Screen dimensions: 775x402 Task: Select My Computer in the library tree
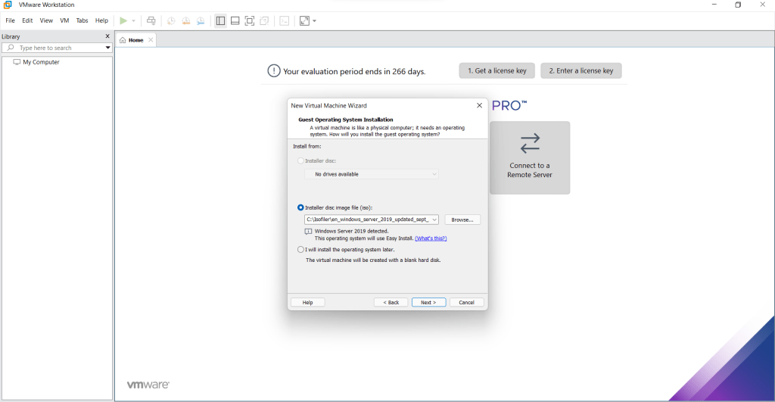tap(41, 62)
